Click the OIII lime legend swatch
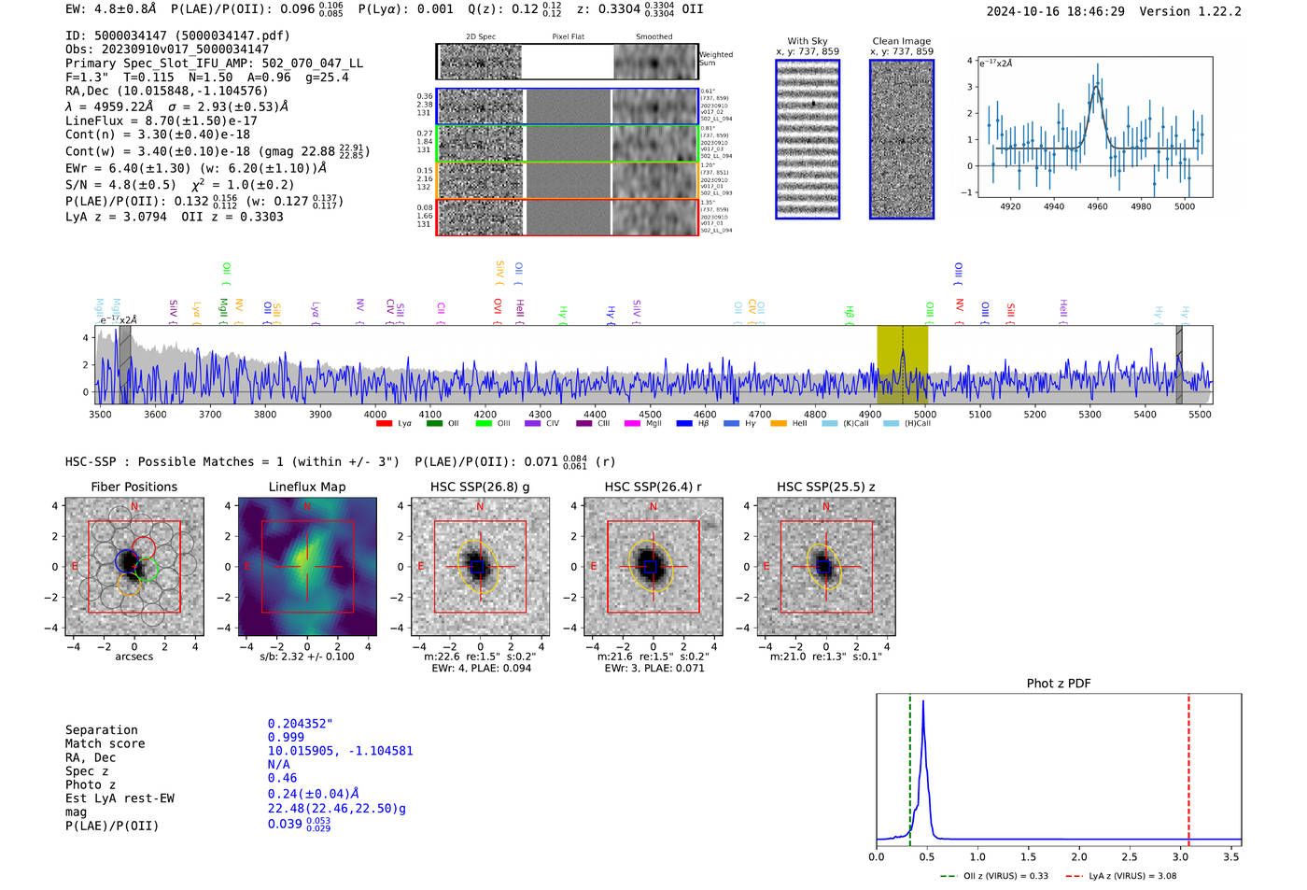The height and width of the screenshot is (890, 1307). point(484,424)
